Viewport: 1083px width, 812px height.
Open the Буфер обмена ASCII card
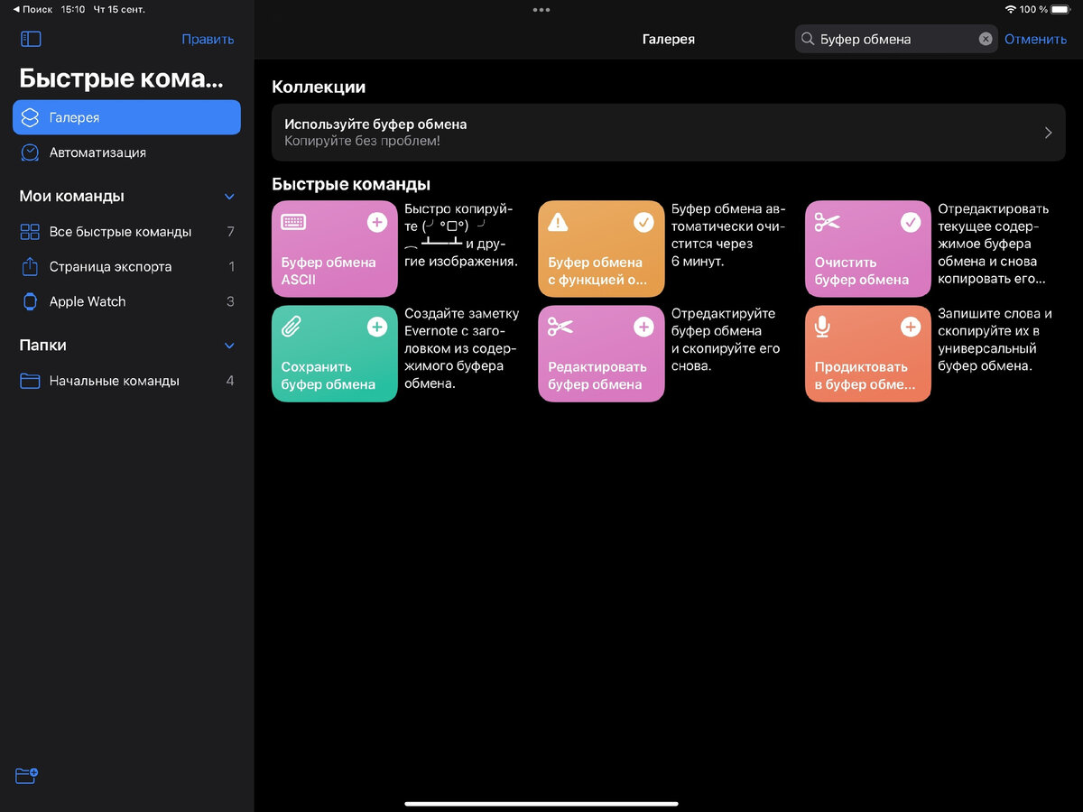(x=335, y=249)
